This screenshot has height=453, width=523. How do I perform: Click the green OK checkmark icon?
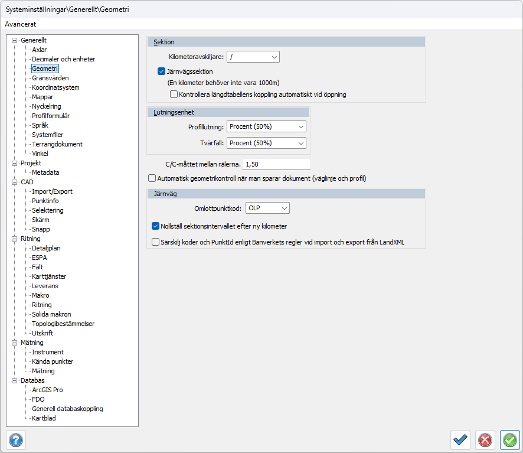509,440
